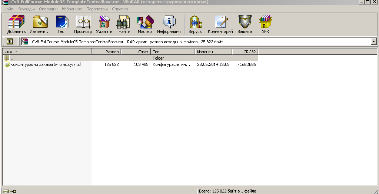Go up one folder level button
Image resolution: width=379 pixels, height=194 pixels.
9,42
